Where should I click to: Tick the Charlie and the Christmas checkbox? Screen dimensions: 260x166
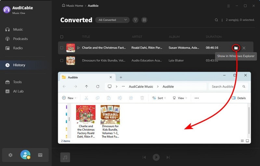(x=62, y=48)
